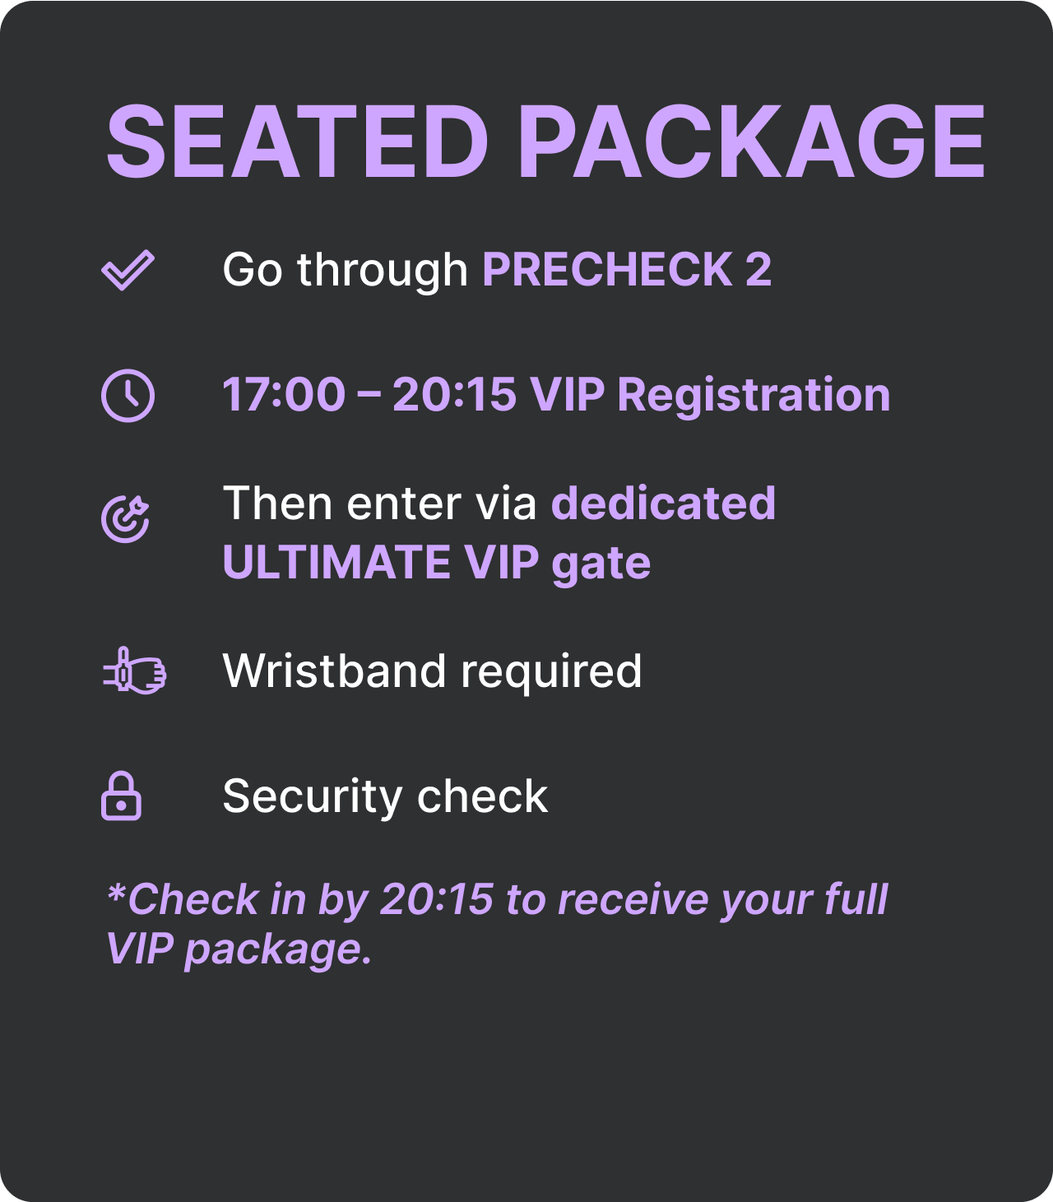The width and height of the screenshot is (1053, 1202).
Task: Click the italic 'VIP package.' footnote ending
Action: [x=239, y=949]
